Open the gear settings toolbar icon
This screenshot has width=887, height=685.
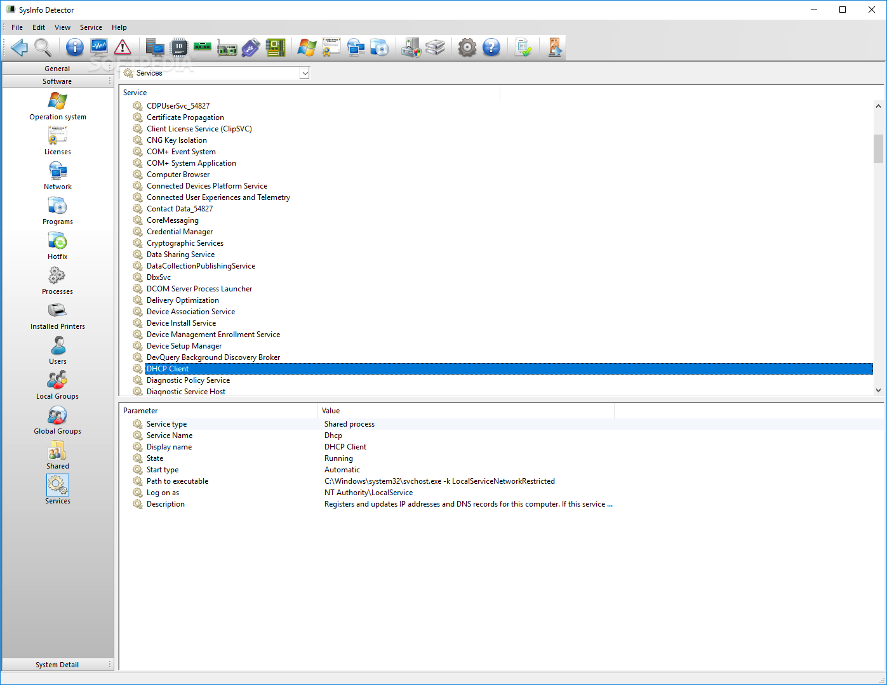click(x=467, y=47)
